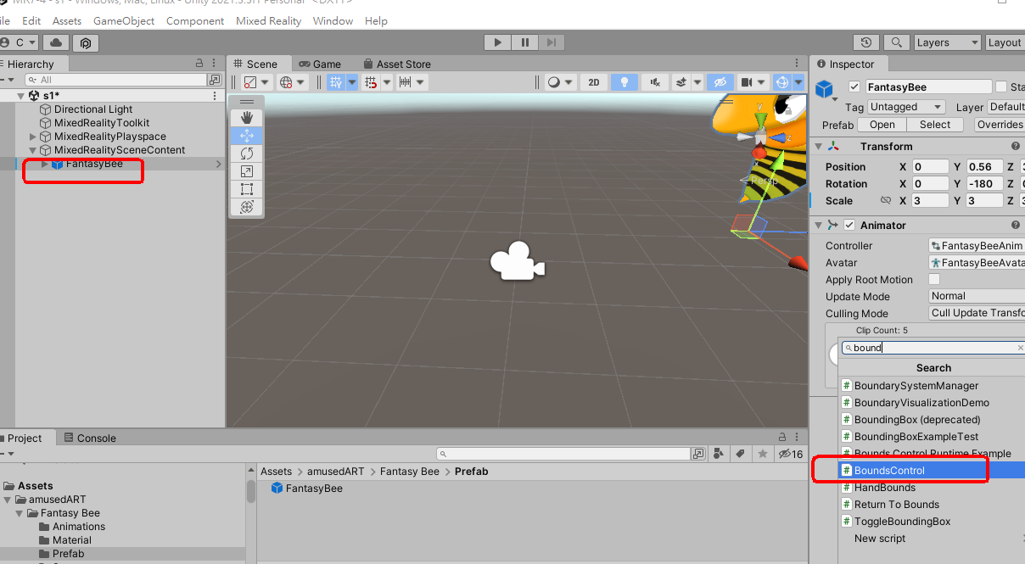Toggle 2D view mode
This screenshot has height=564, width=1025.
click(594, 82)
